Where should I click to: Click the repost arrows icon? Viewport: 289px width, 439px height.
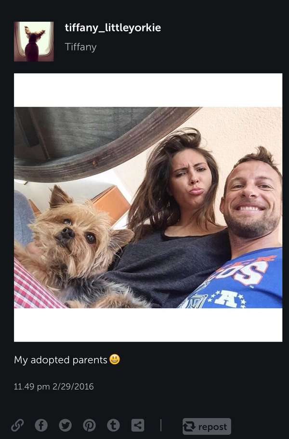[189, 426]
